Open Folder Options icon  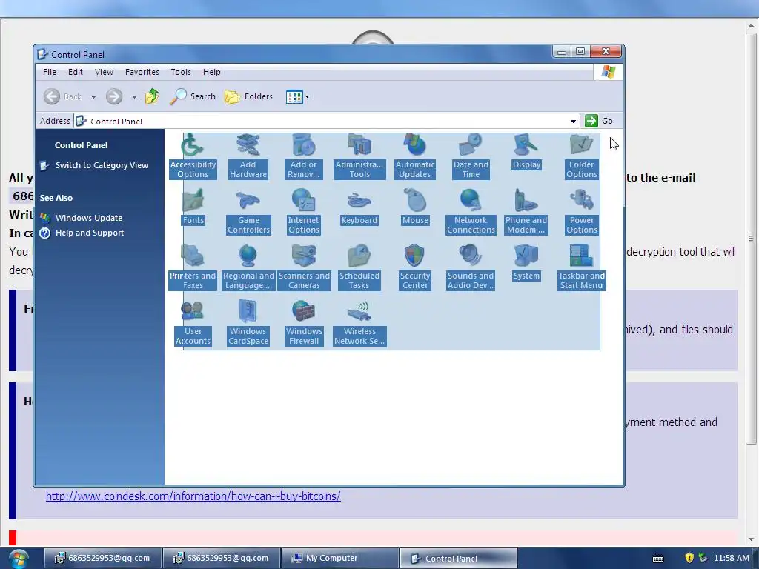point(581,156)
